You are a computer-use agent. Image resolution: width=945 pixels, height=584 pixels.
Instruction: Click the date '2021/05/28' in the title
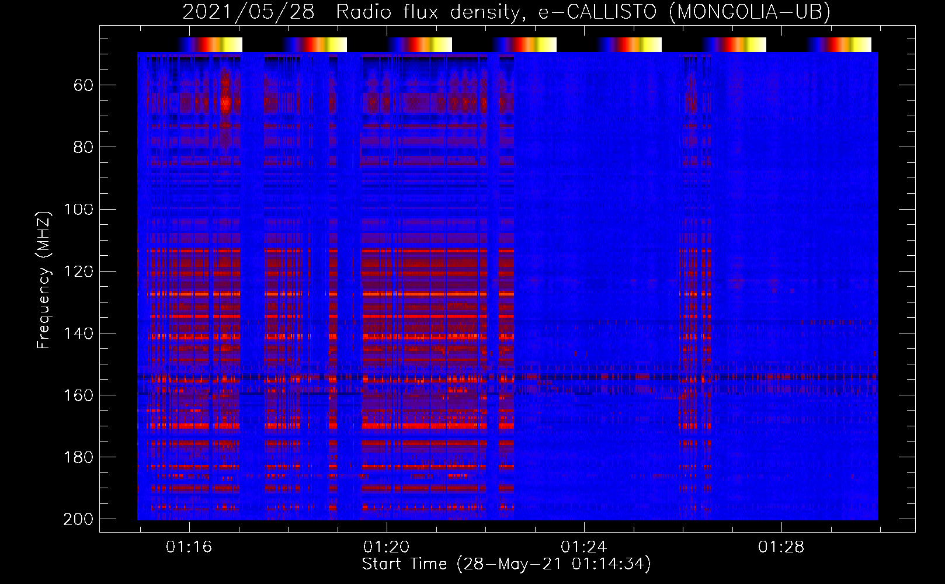click(x=248, y=12)
